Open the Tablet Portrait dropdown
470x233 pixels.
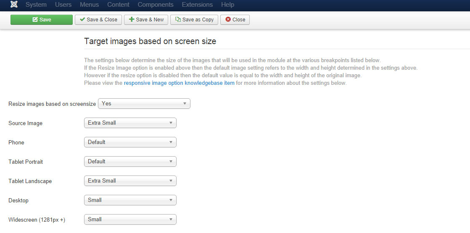pyautogui.click(x=130, y=162)
